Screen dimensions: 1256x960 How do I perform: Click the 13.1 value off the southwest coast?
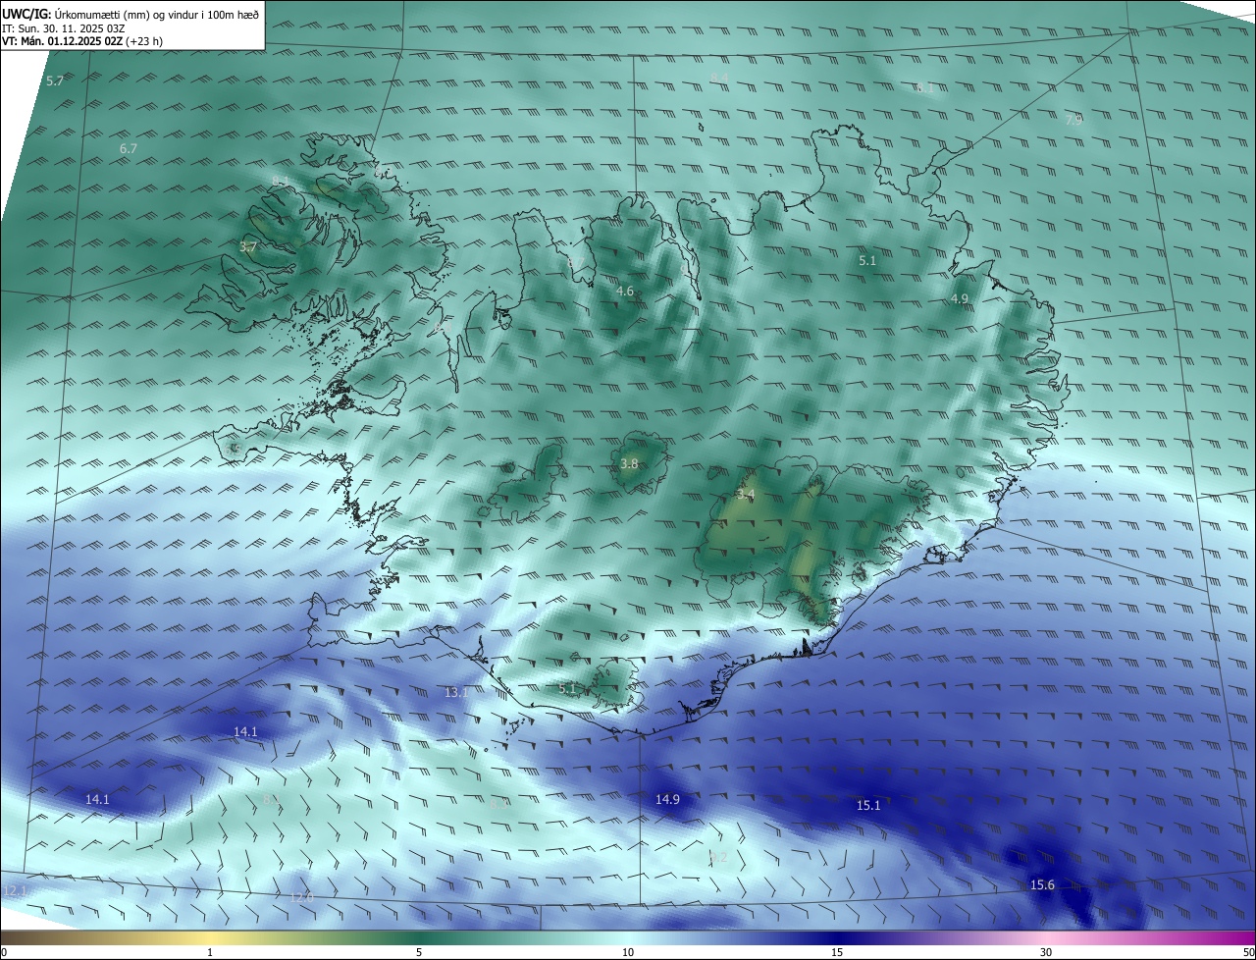[x=456, y=692]
